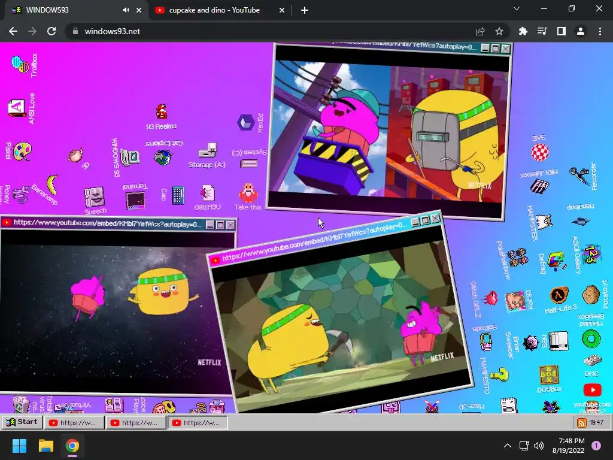Open Chrome media controls

pos(542,31)
